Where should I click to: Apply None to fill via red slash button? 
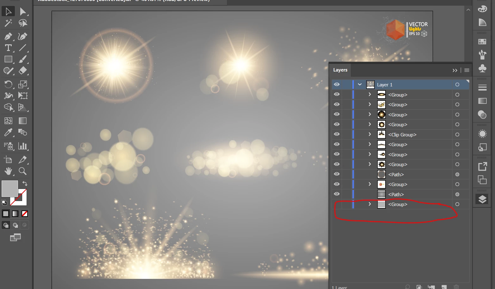pos(25,214)
